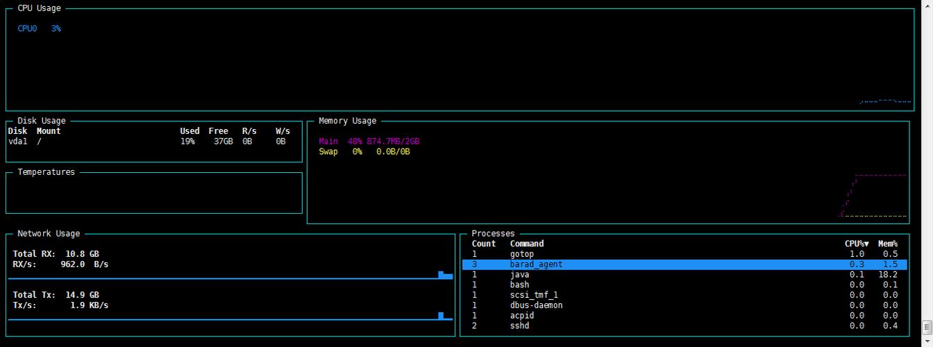Click the scroll indicator at bottom-right corner
Viewport: 933px width, 347px height.
click(926, 326)
